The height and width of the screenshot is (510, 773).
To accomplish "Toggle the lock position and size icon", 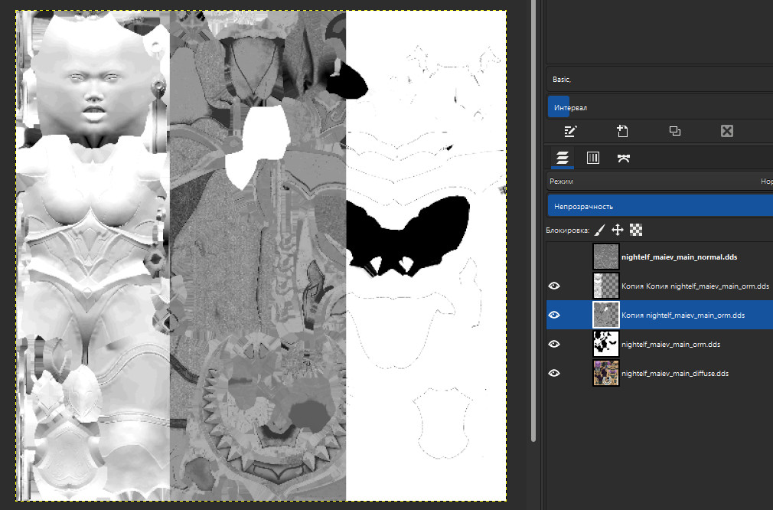I will pos(618,230).
